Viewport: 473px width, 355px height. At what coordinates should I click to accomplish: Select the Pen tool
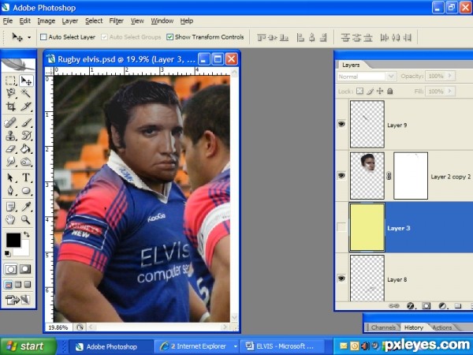click(x=10, y=190)
